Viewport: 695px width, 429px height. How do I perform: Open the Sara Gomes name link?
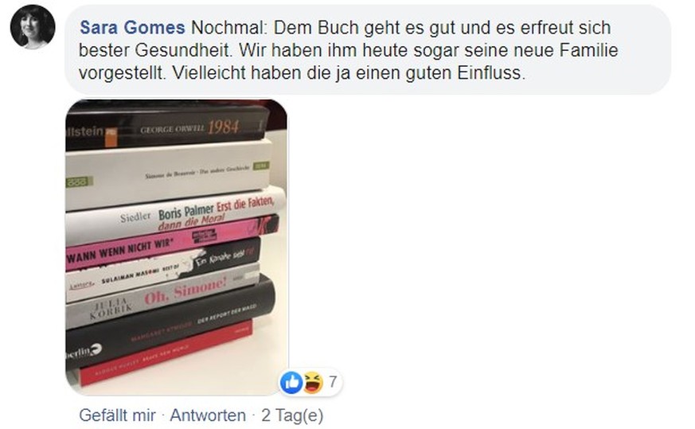pyautogui.click(x=132, y=28)
